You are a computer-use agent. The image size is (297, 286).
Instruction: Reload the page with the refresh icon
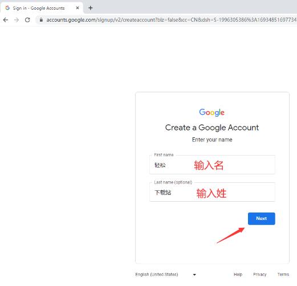click(x=27, y=20)
